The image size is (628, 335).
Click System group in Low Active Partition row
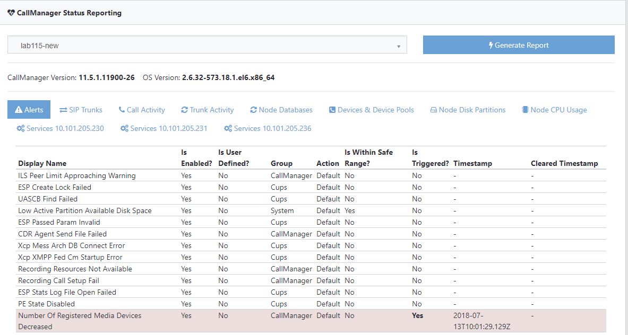pos(282,210)
